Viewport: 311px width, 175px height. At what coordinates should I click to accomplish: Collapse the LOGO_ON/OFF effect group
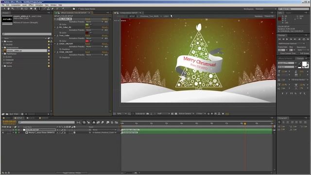pyautogui.click(x=55, y=44)
